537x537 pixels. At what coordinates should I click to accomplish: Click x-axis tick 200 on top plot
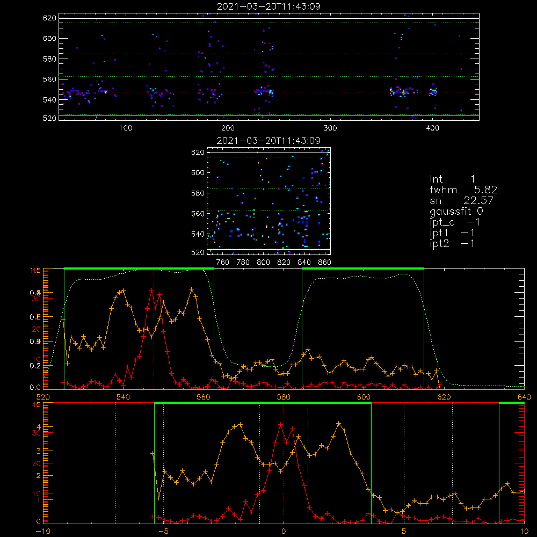228,128
